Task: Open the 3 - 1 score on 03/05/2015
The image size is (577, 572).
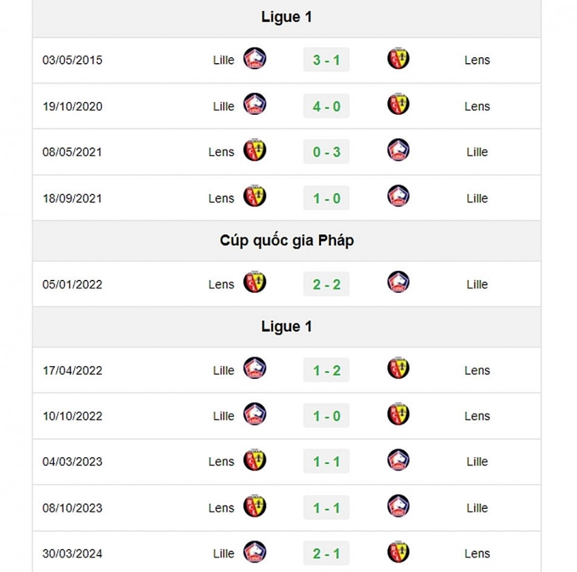Action: (x=327, y=60)
